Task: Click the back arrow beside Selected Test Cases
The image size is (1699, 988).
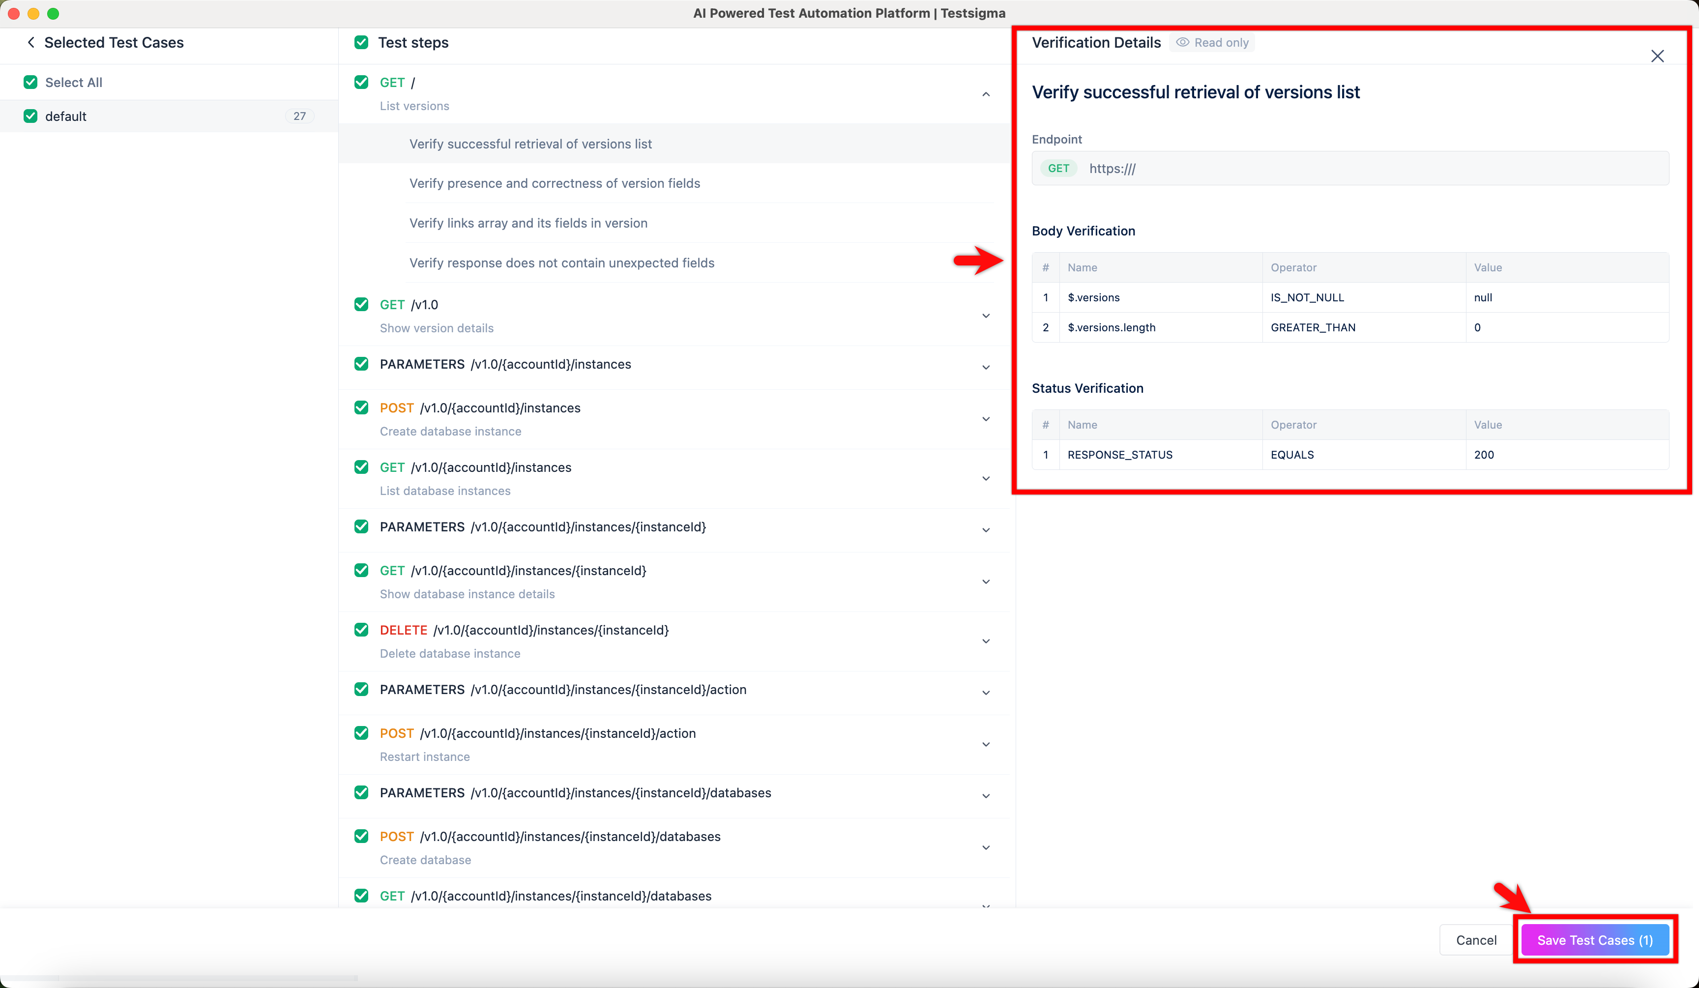Action: [x=30, y=42]
